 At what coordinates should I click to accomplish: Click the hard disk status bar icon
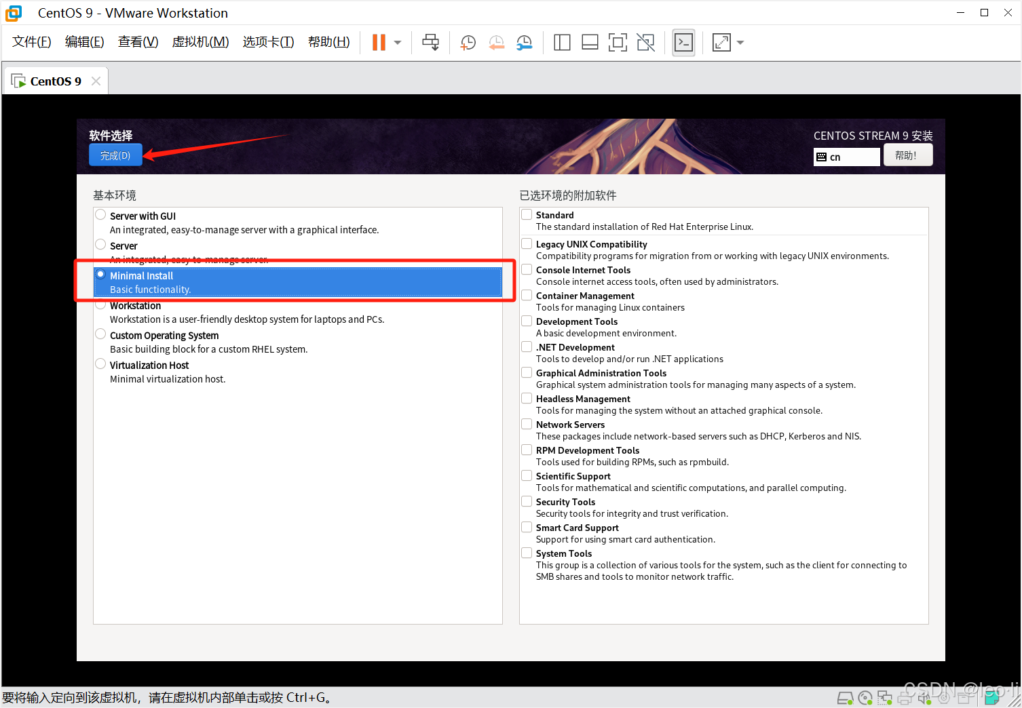point(845,698)
